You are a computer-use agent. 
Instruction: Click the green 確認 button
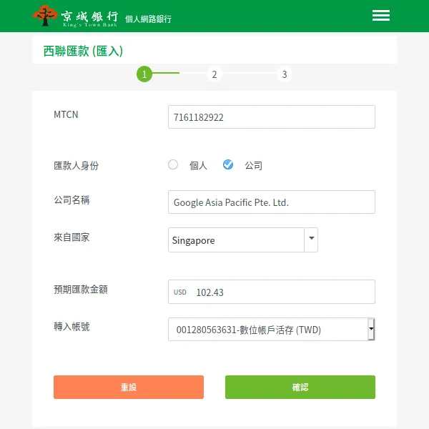tap(300, 387)
